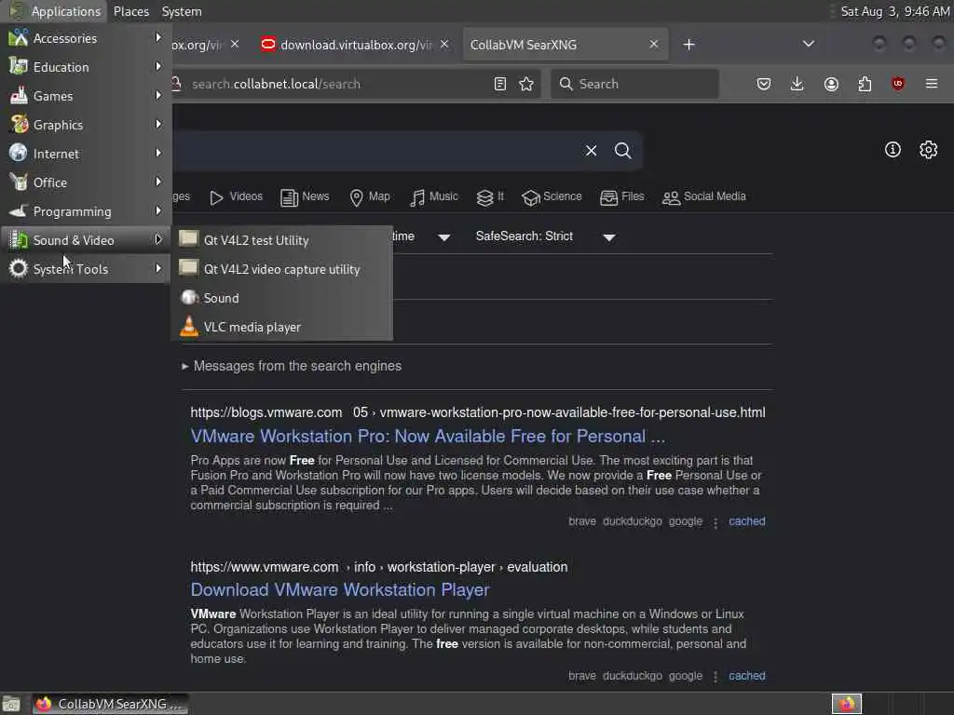Open the Office submenu

(x=85, y=182)
